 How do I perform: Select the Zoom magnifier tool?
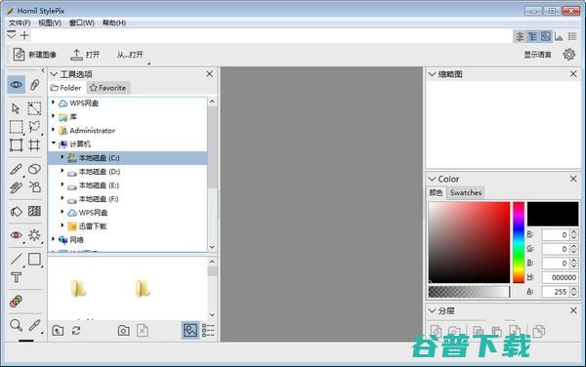16,325
